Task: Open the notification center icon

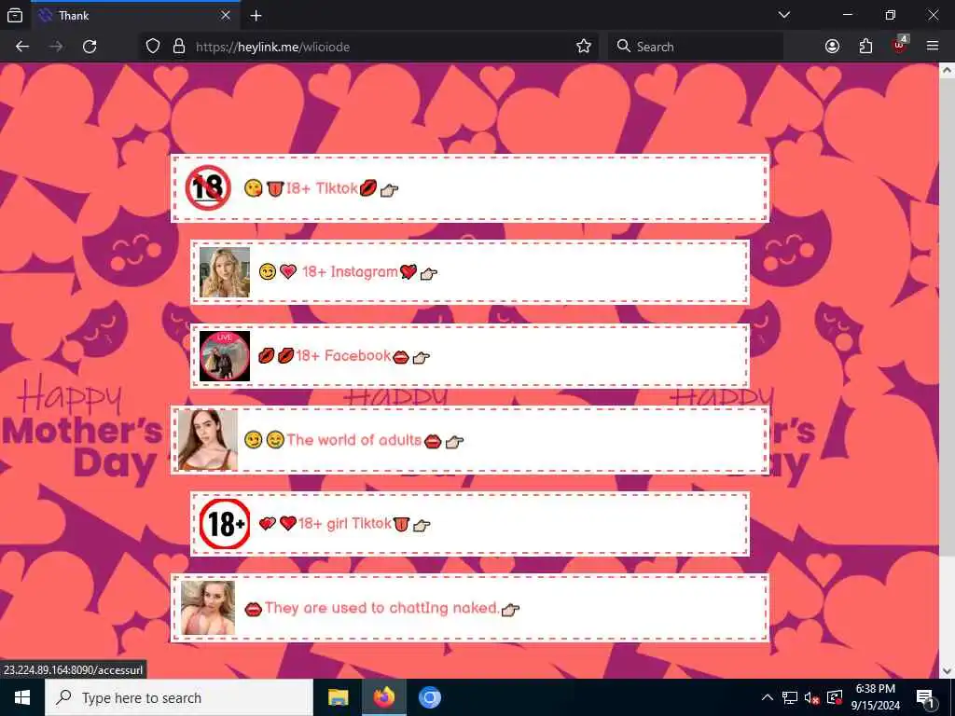Action: click(925, 697)
